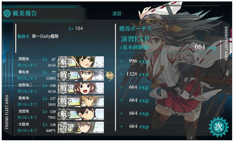Viewport: 233px width, 142px height.
Task: Click the ENEMY FLEET AREA side tab
Action: point(226,43)
